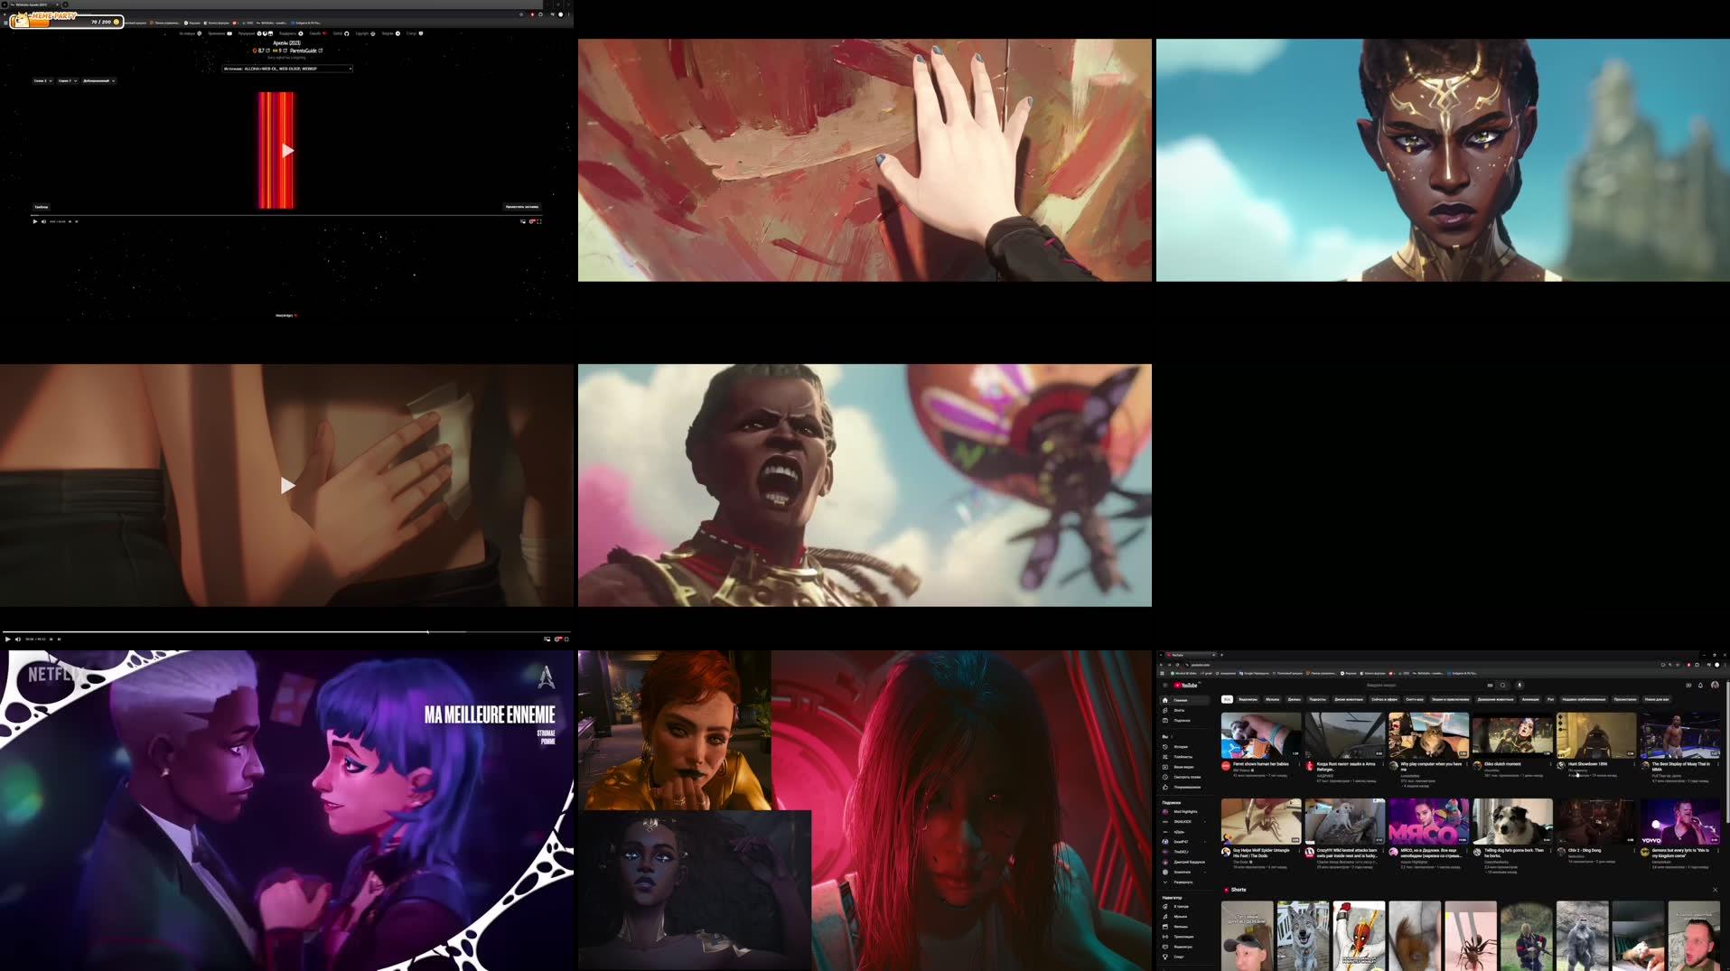
Task: Select the 'Новое для вас' filter chip
Action: [1657, 699]
